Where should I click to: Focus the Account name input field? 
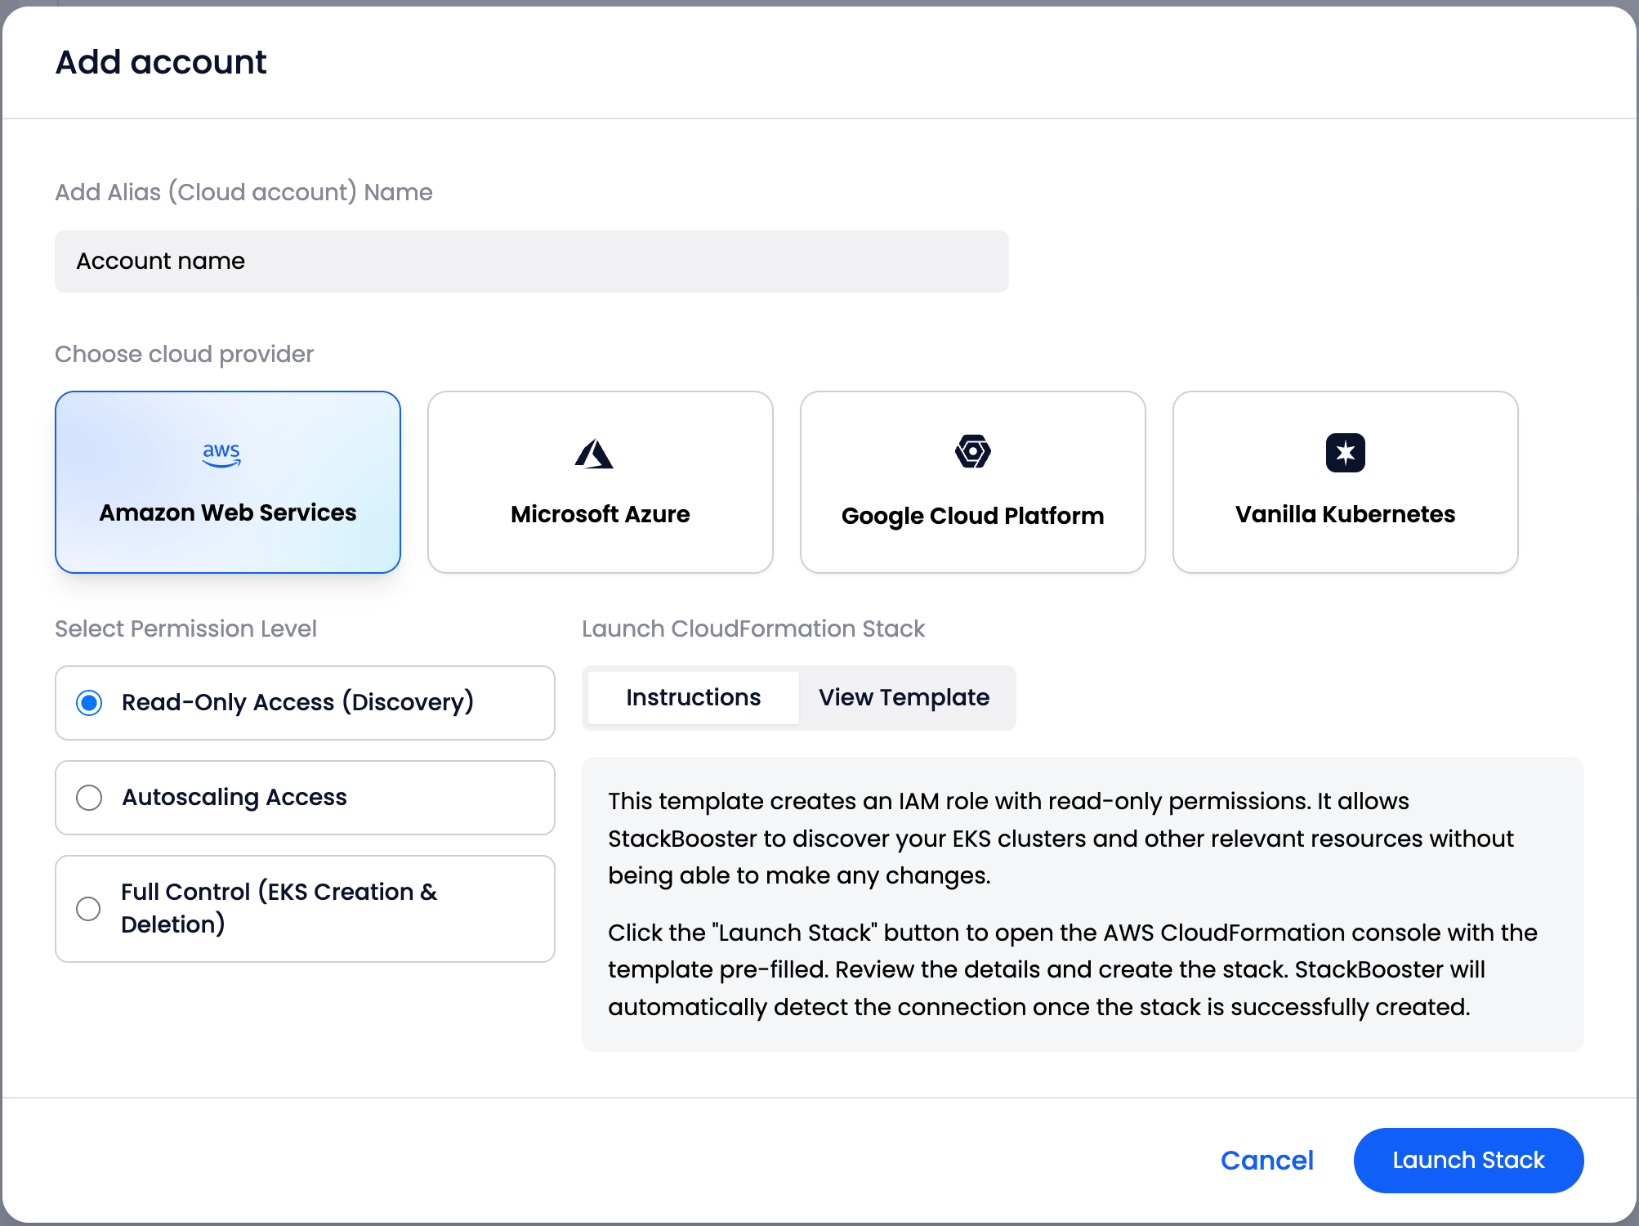pyautogui.click(x=532, y=262)
